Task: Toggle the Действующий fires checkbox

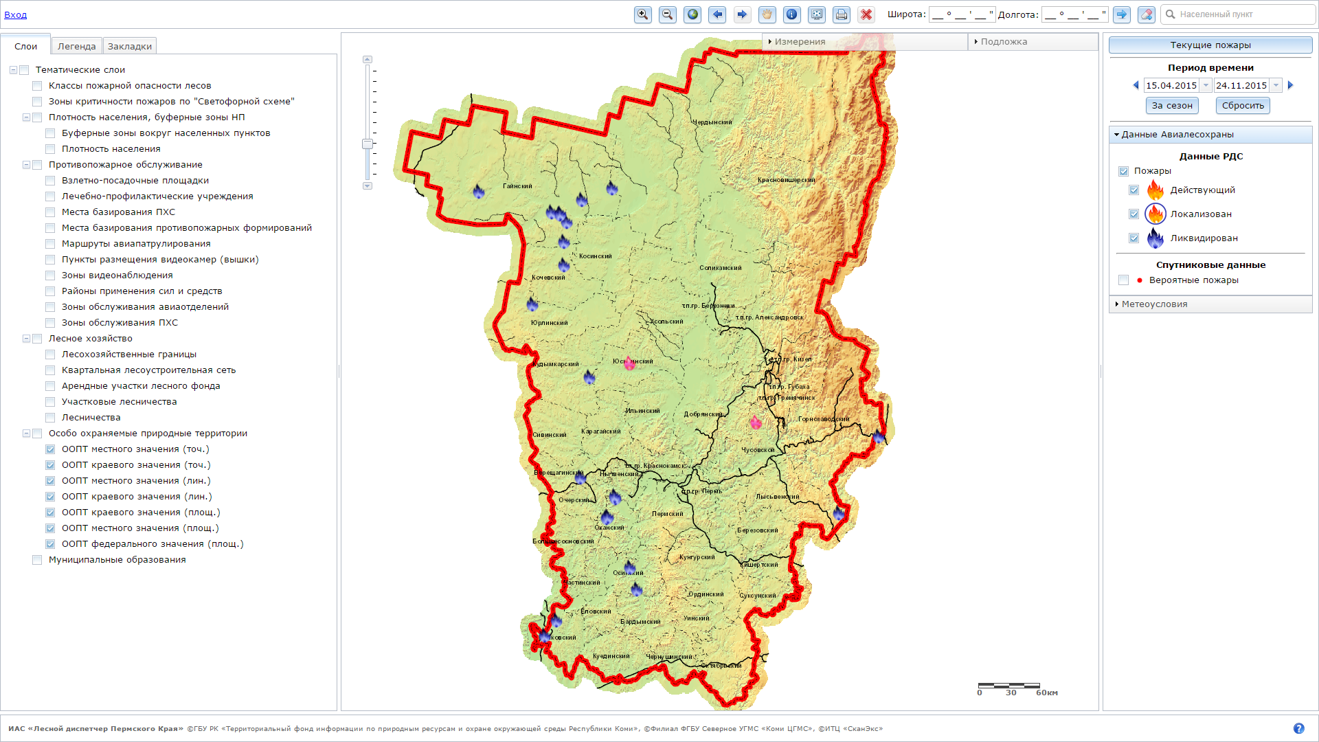Action: [x=1134, y=190]
